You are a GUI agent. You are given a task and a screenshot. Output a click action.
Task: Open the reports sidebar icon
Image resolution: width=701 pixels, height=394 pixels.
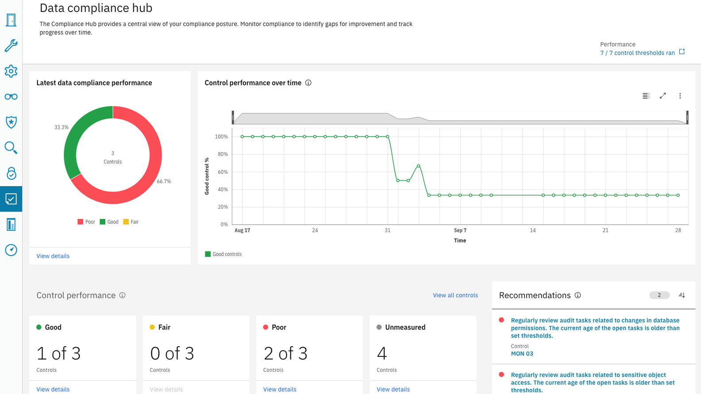[x=11, y=225]
